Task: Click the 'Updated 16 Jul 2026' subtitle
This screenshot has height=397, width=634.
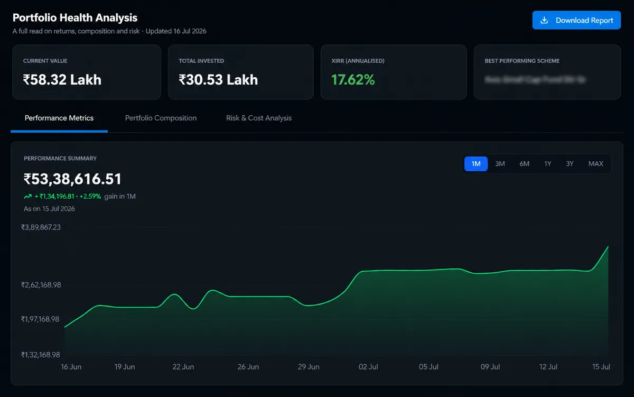Action: point(176,31)
